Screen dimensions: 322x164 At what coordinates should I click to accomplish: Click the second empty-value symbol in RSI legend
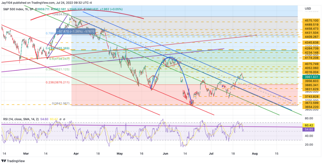[x=64, y=119]
